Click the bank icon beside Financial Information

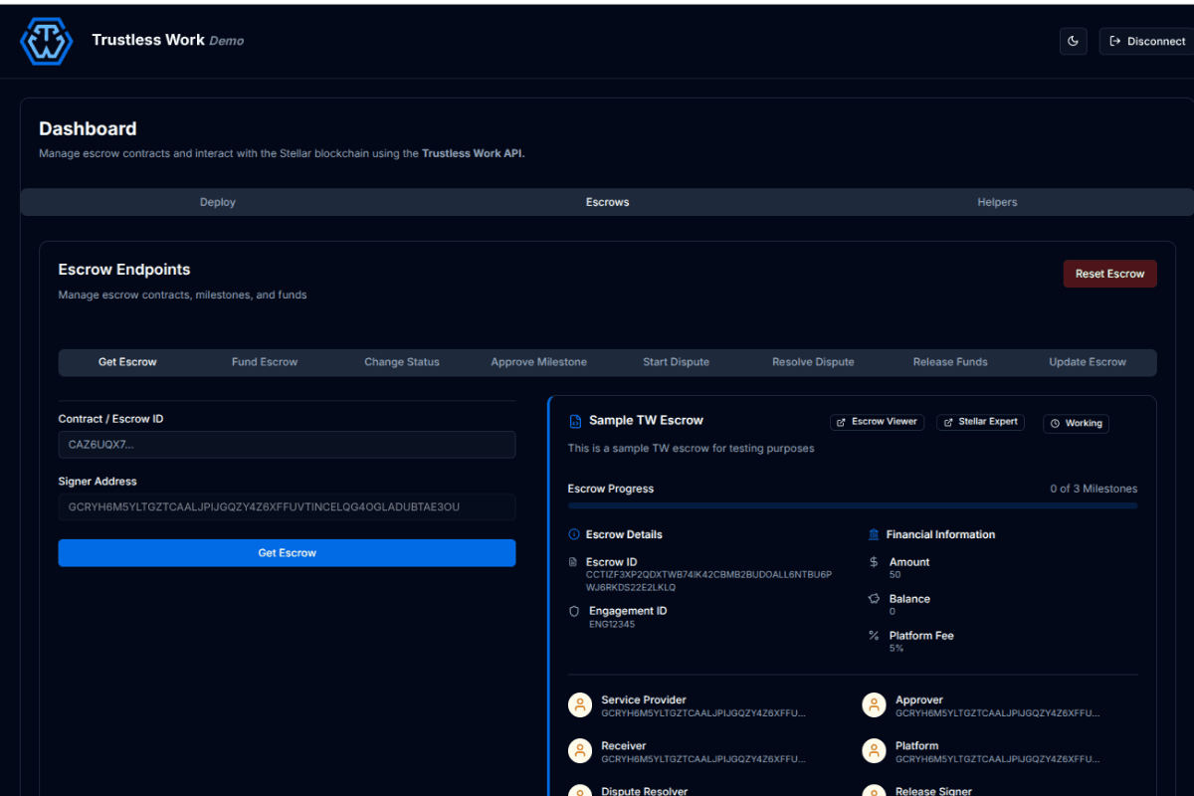coord(874,534)
